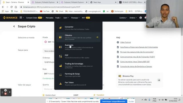Click Ocultar on the sharing bar
Viewport: 183px width, 103px height.
[x=131, y=102]
